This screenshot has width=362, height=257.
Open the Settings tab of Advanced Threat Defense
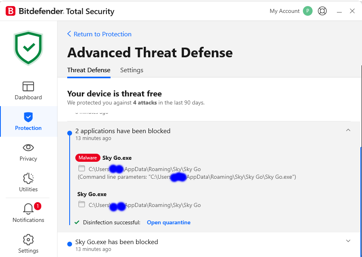(x=132, y=70)
